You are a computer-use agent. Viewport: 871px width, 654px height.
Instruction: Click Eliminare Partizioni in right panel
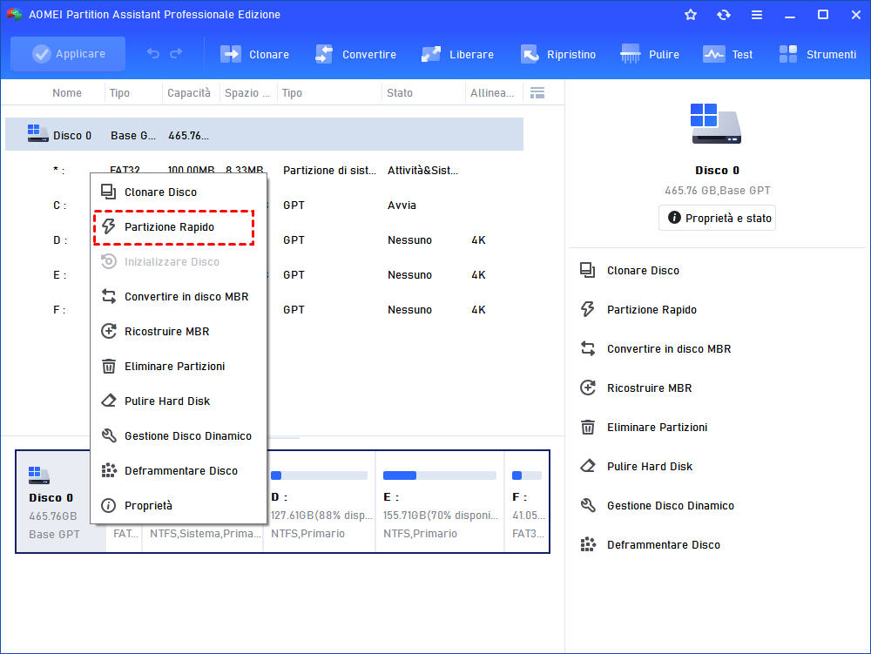coord(657,427)
